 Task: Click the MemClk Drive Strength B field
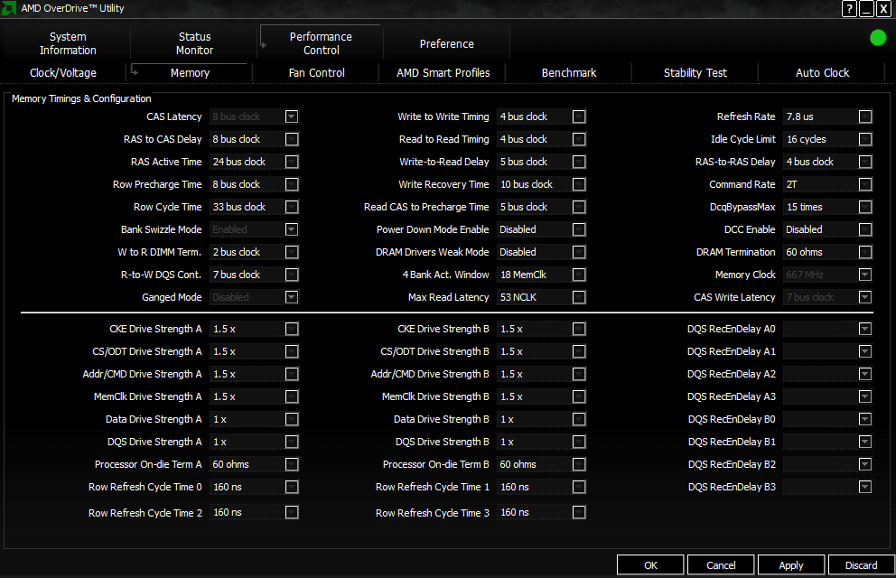coord(534,396)
